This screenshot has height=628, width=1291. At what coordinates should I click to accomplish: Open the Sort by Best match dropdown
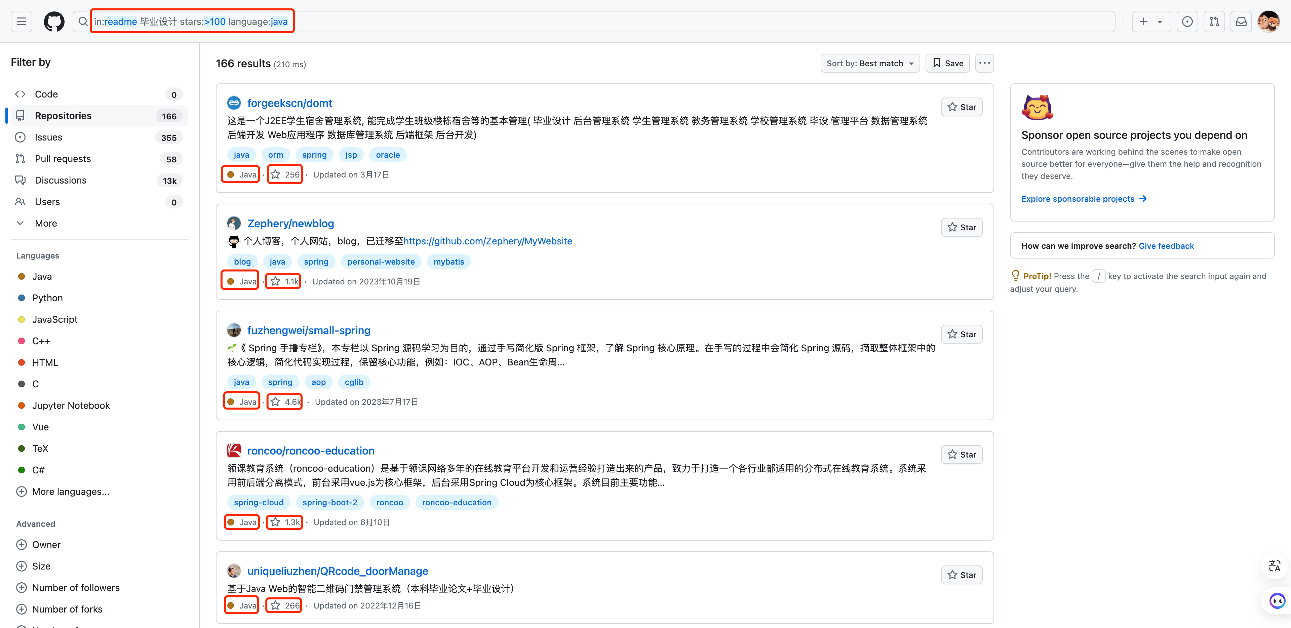pyautogui.click(x=869, y=63)
